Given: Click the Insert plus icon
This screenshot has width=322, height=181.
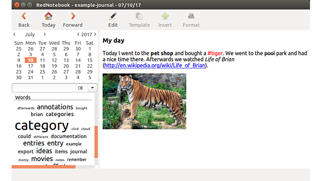Looking at the screenshot, I should tap(165, 16).
